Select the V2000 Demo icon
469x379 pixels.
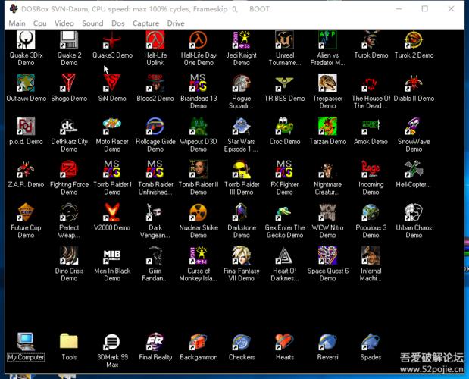coord(112,212)
